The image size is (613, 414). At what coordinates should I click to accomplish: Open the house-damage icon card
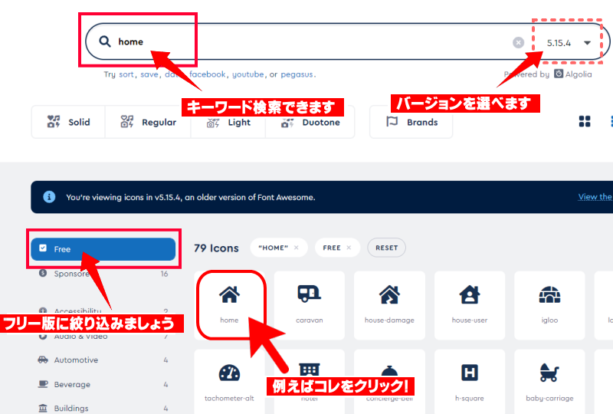(x=389, y=305)
